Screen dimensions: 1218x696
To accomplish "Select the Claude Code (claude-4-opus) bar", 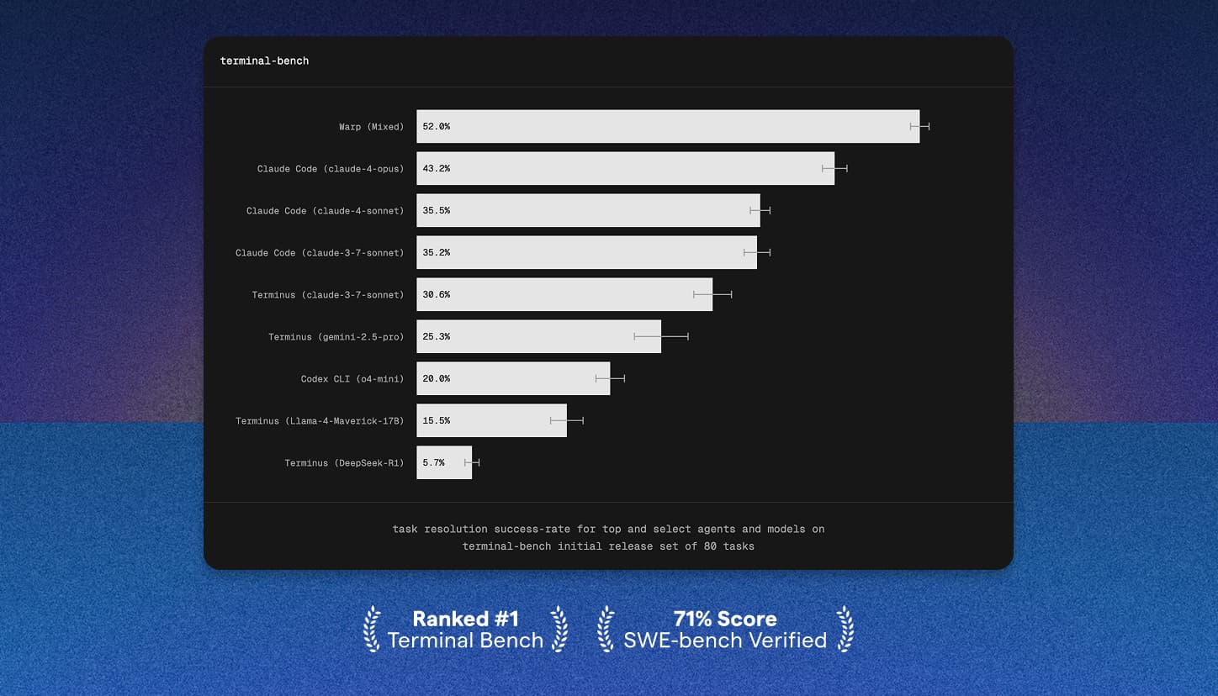I will 622,168.
